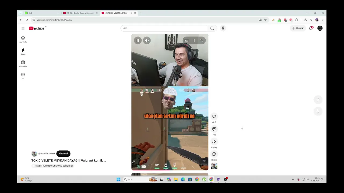
Task: Mute the short's volume
Action: [147, 40]
